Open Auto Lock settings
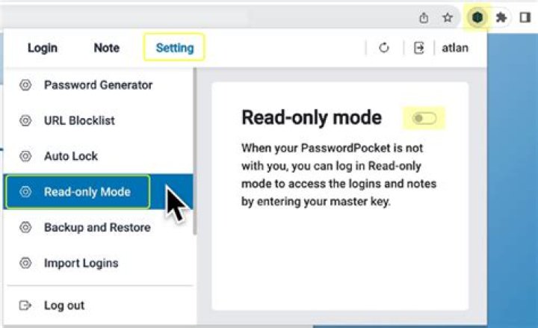 [x=99, y=156]
